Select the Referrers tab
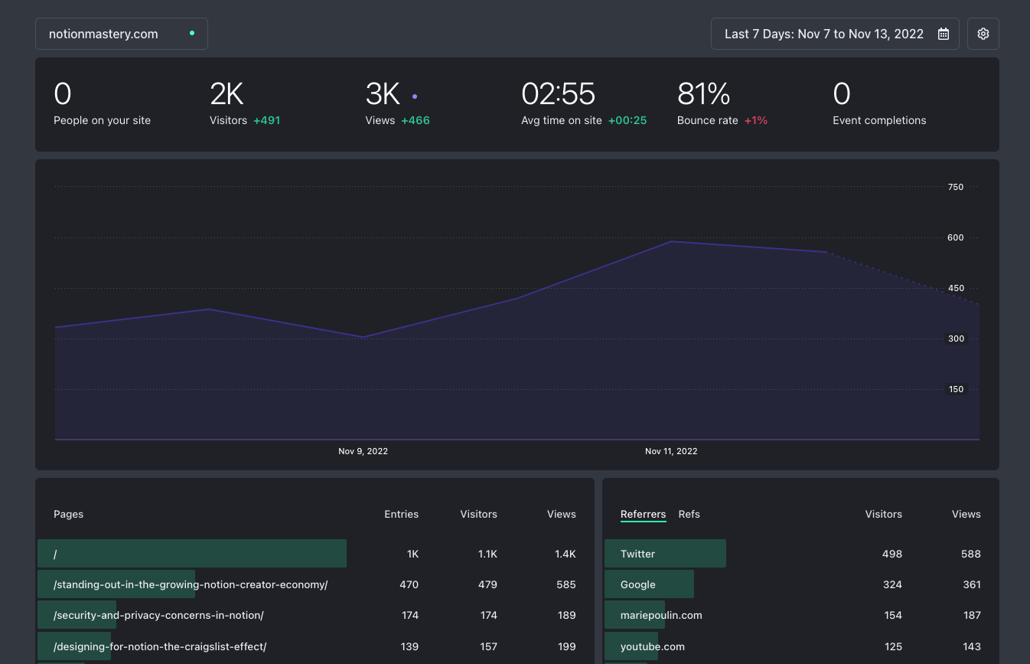Screen dimensions: 1030x664 pos(643,514)
